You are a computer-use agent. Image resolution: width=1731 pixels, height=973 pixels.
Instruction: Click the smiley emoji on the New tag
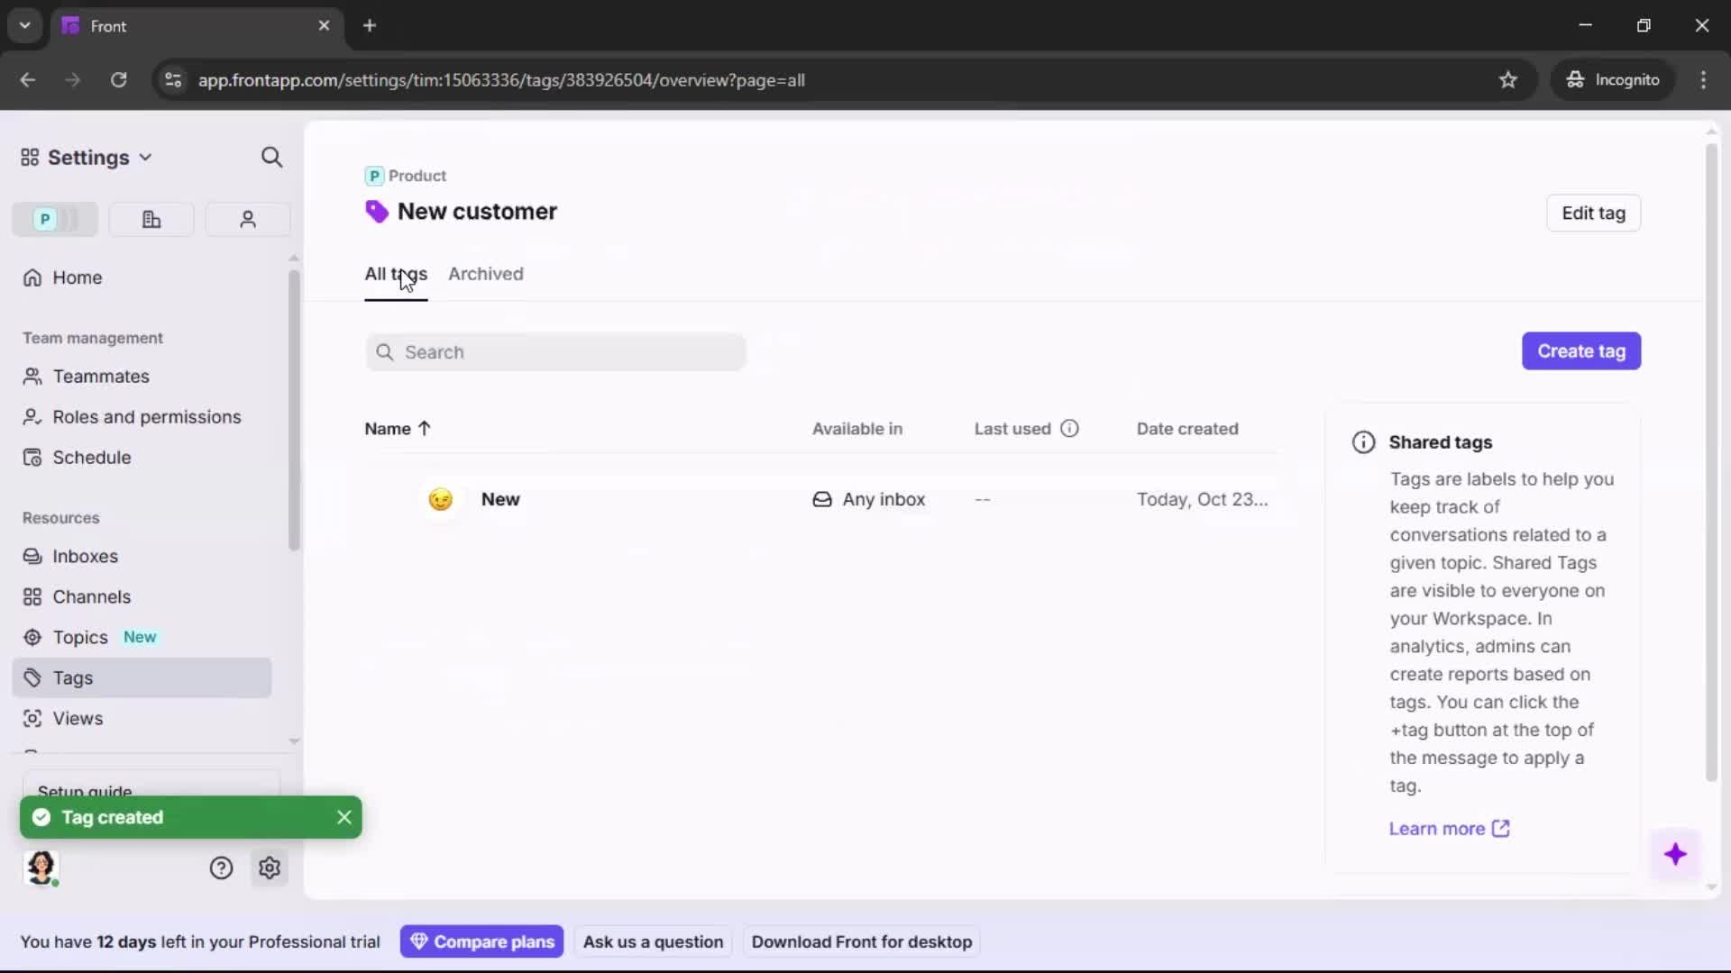[x=441, y=499]
